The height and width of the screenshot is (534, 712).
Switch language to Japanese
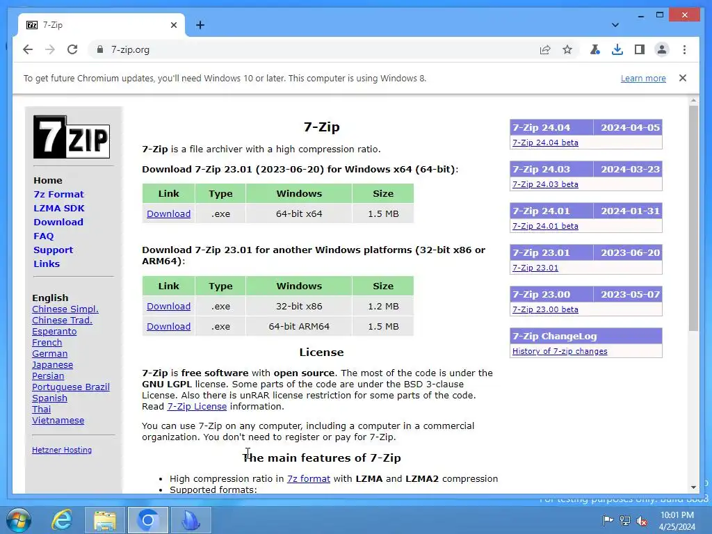point(52,364)
